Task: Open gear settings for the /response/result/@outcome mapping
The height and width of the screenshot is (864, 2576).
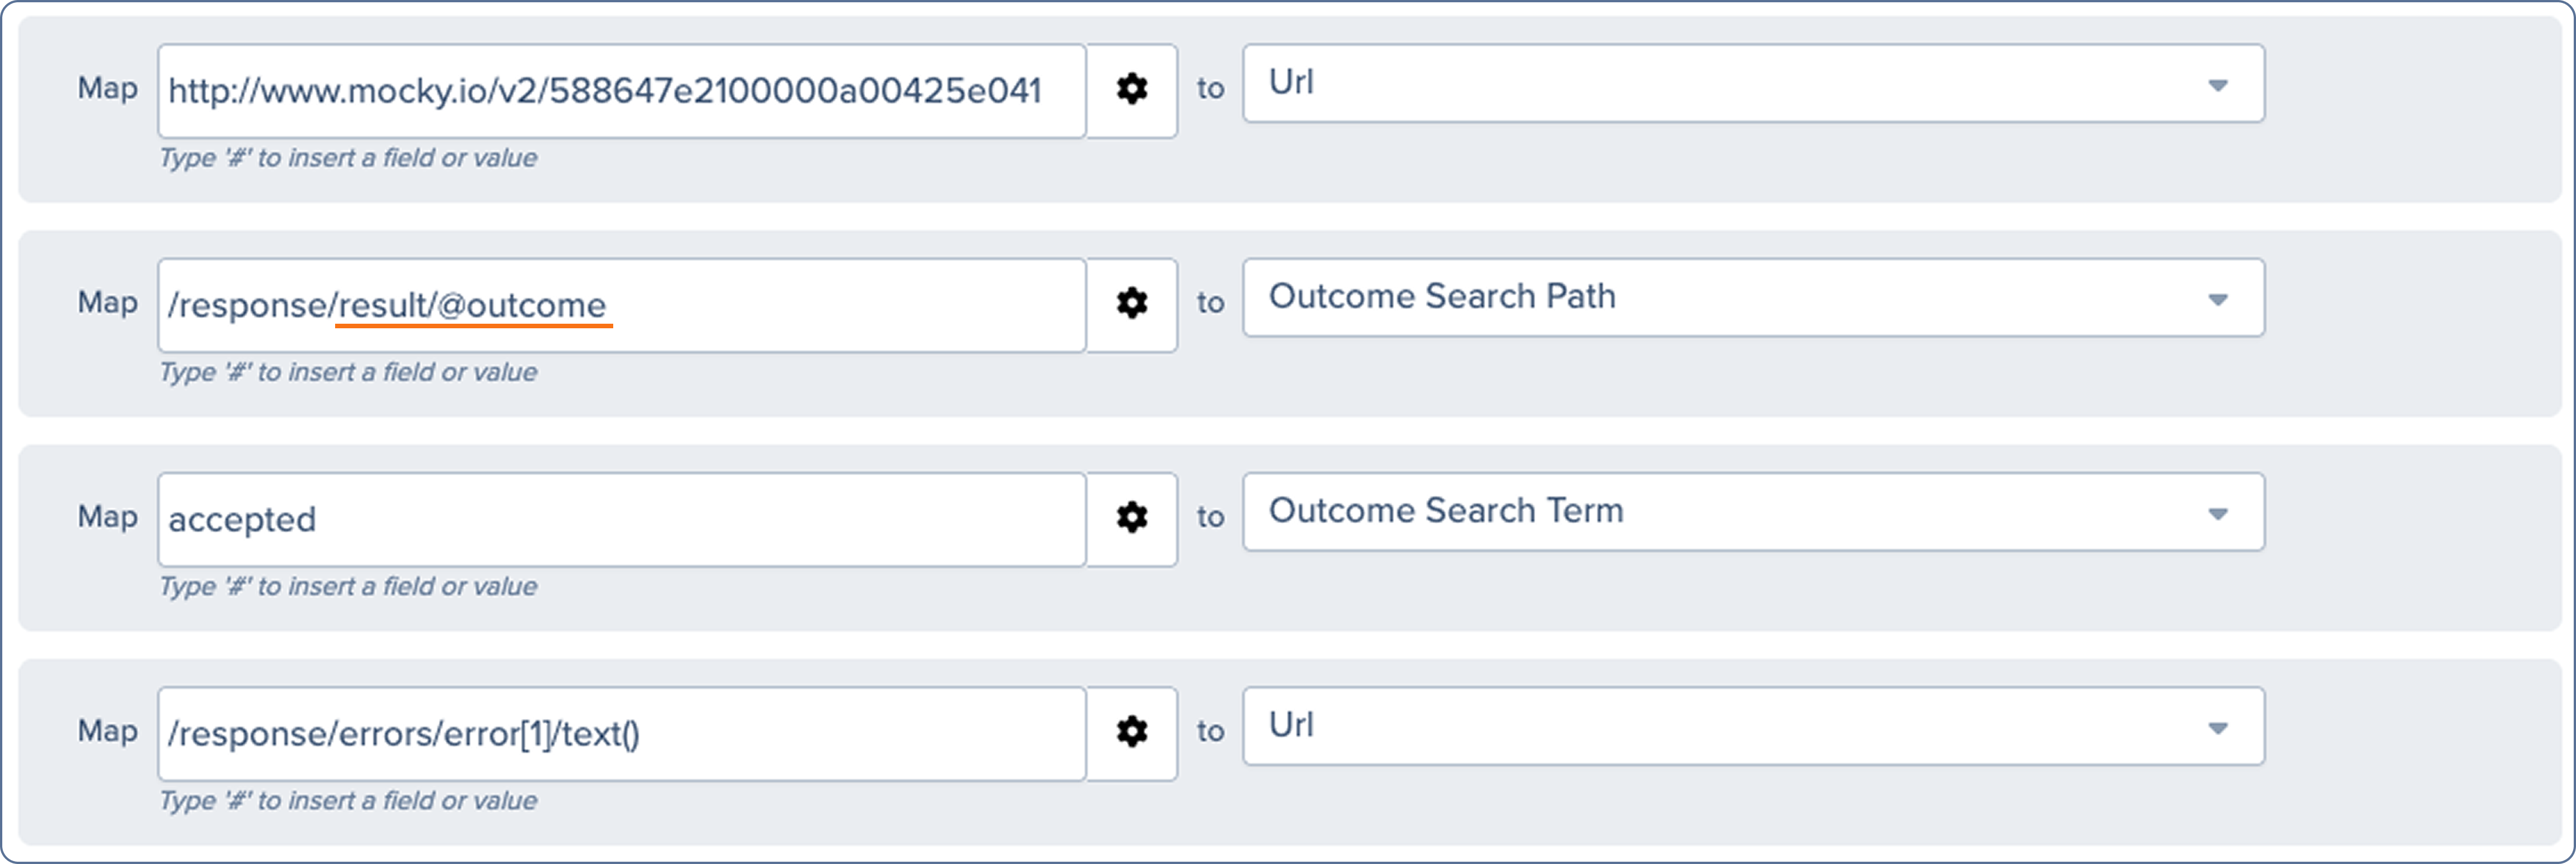Action: click(x=1131, y=304)
